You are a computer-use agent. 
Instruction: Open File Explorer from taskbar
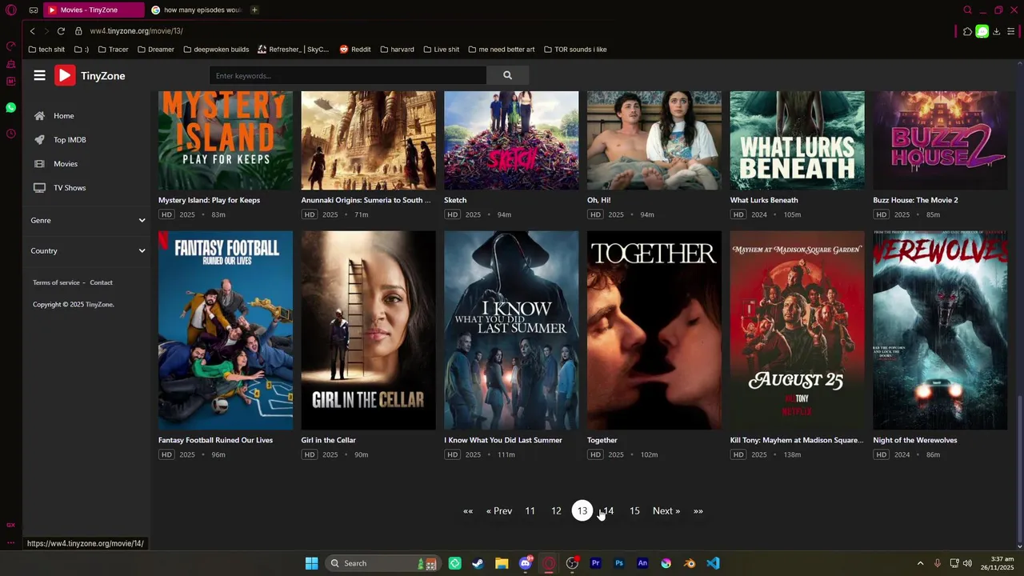click(x=502, y=563)
